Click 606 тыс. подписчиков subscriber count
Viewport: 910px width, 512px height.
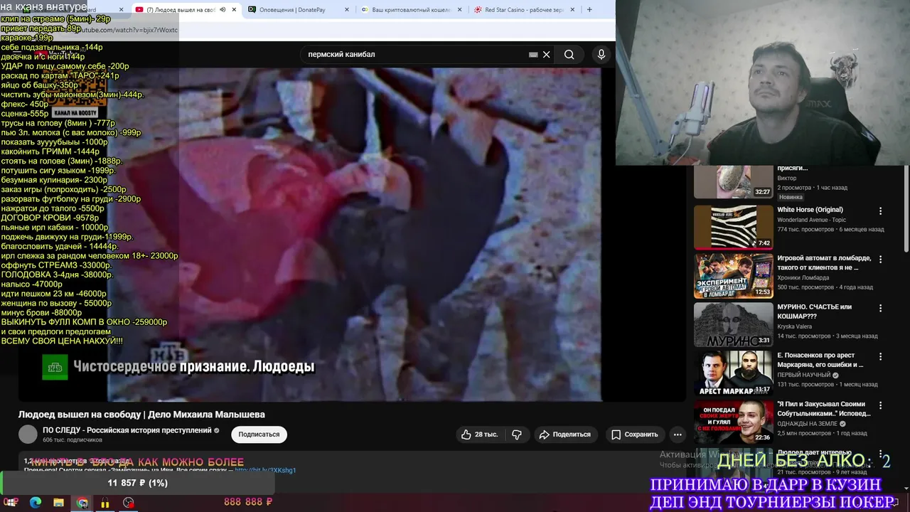click(73, 440)
